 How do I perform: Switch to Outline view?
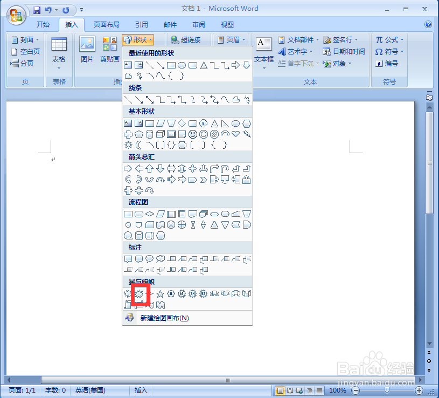point(309,390)
